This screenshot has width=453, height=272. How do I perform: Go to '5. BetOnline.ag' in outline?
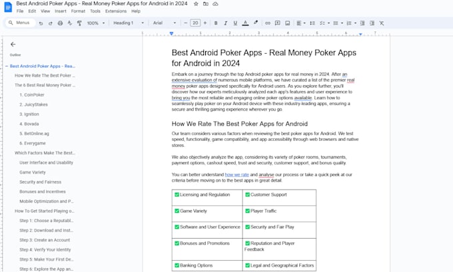tap(34, 134)
